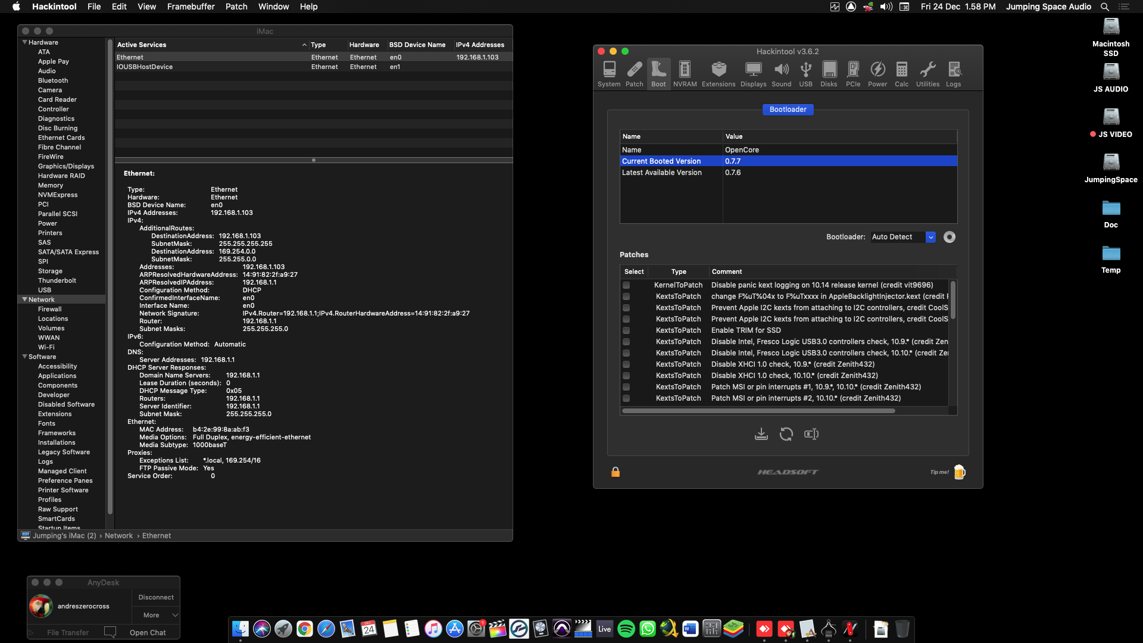Enable the Enable TRIM for SSD patch

[x=626, y=330]
